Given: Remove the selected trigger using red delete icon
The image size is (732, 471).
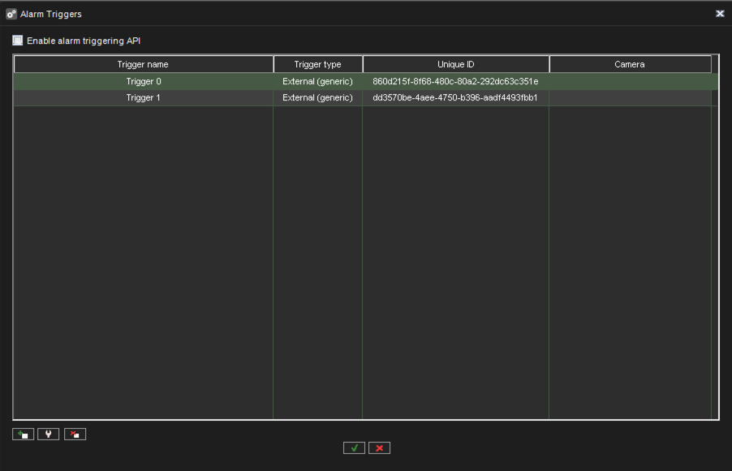Looking at the screenshot, I should click(x=74, y=434).
